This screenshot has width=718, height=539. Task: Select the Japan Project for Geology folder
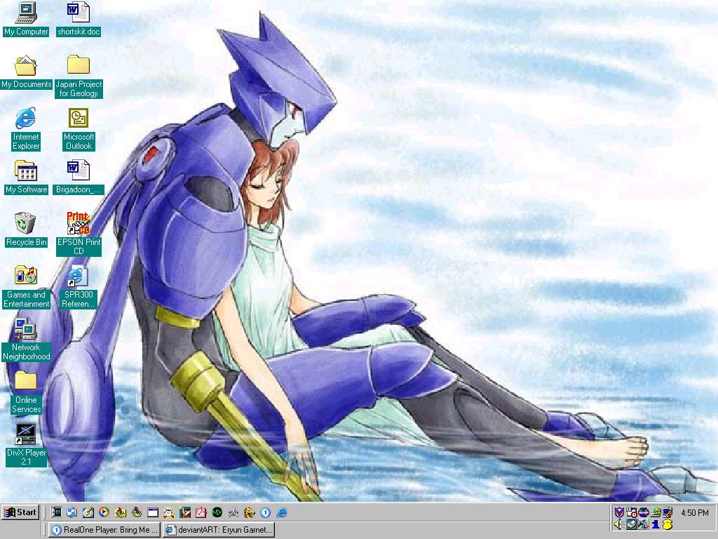pos(79,76)
